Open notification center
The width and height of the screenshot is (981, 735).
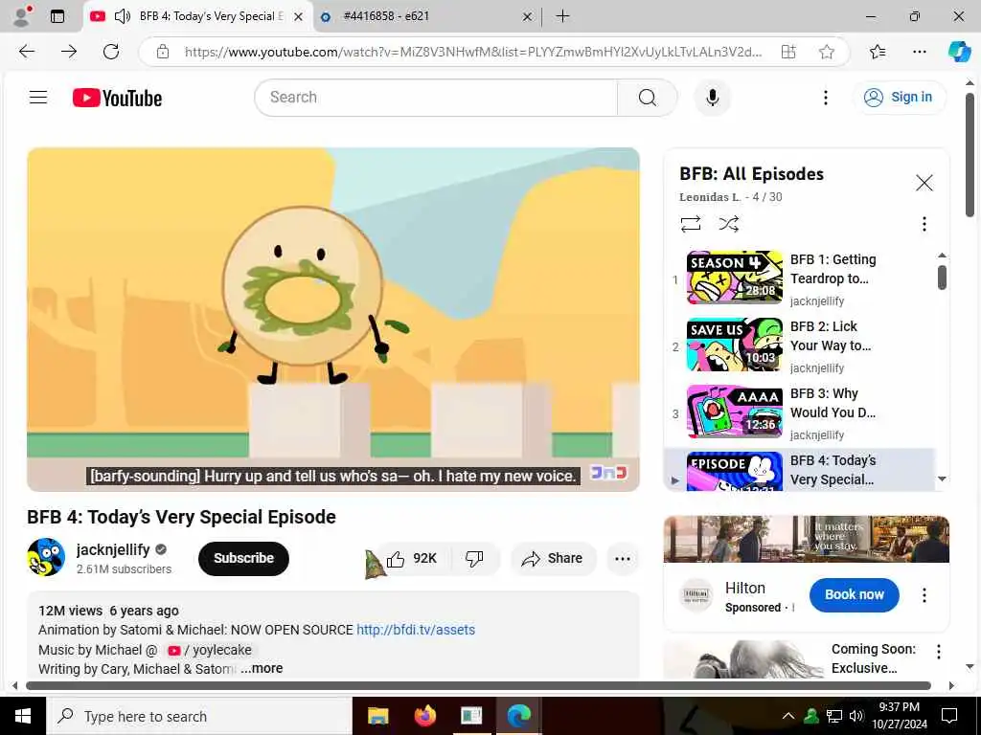click(x=949, y=716)
